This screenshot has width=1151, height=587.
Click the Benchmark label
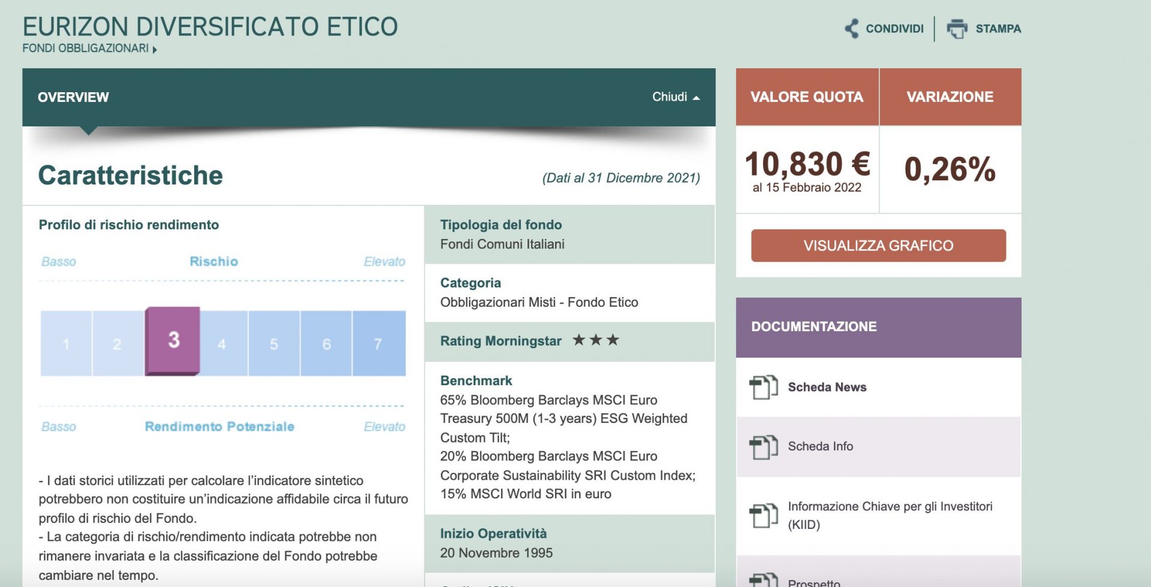click(476, 381)
